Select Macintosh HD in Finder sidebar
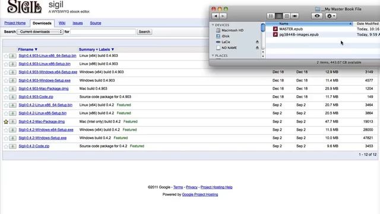380x214 pixels. (x=230, y=30)
